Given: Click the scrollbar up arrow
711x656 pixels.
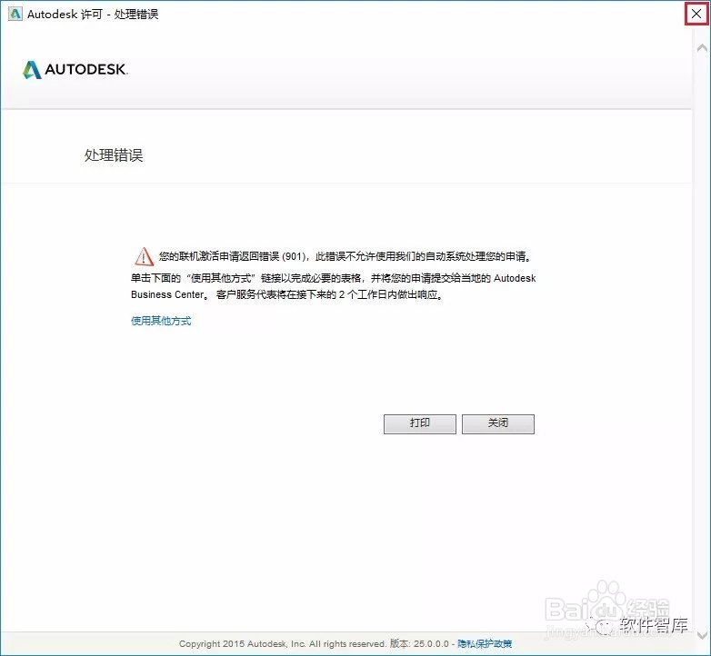Looking at the screenshot, I should pyautogui.click(x=702, y=47).
